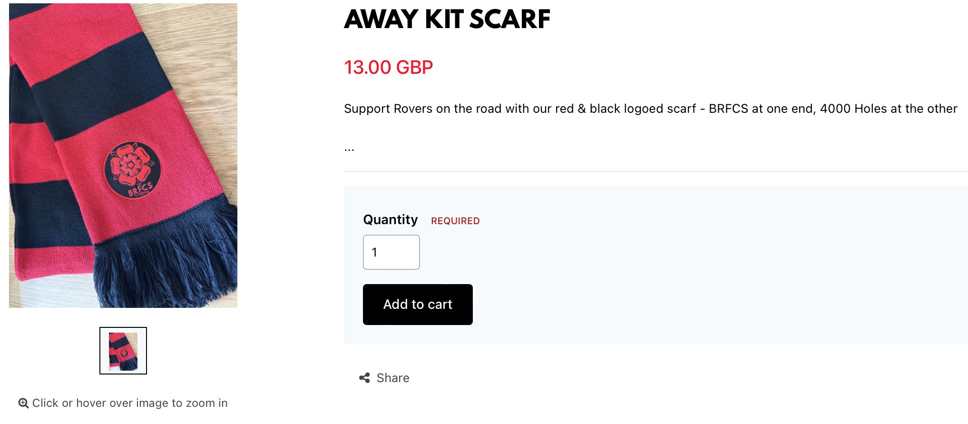Image resolution: width=968 pixels, height=424 pixels.
Task: Click the Quantity label
Action: coord(390,220)
